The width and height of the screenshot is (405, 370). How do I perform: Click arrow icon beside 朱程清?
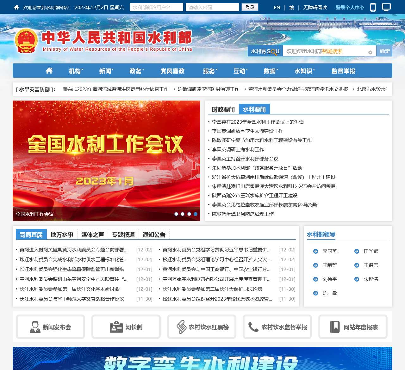tap(357, 279)
